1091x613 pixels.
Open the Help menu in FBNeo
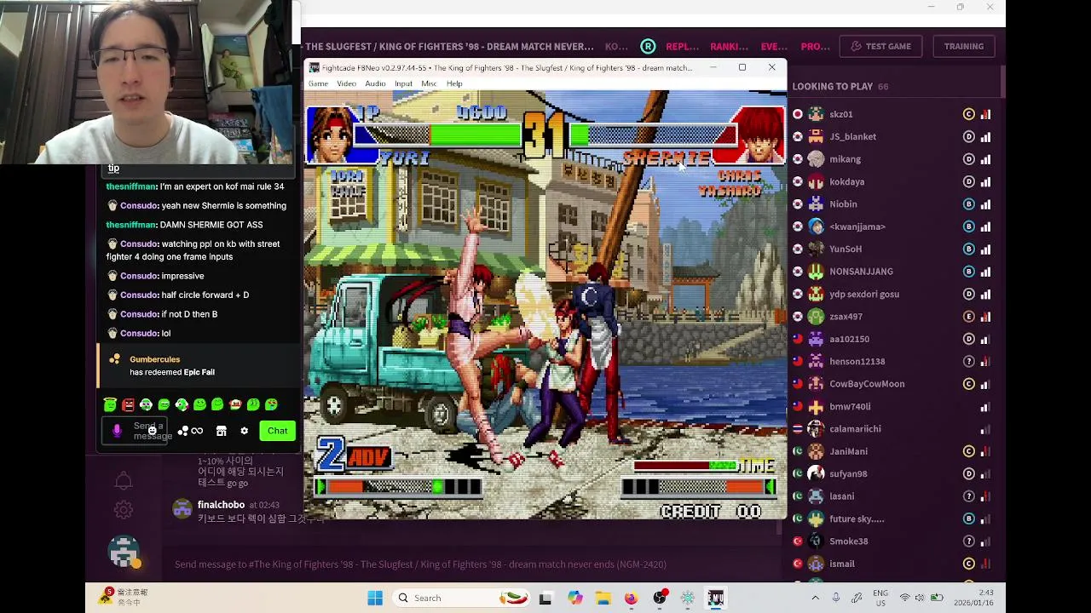454,83
